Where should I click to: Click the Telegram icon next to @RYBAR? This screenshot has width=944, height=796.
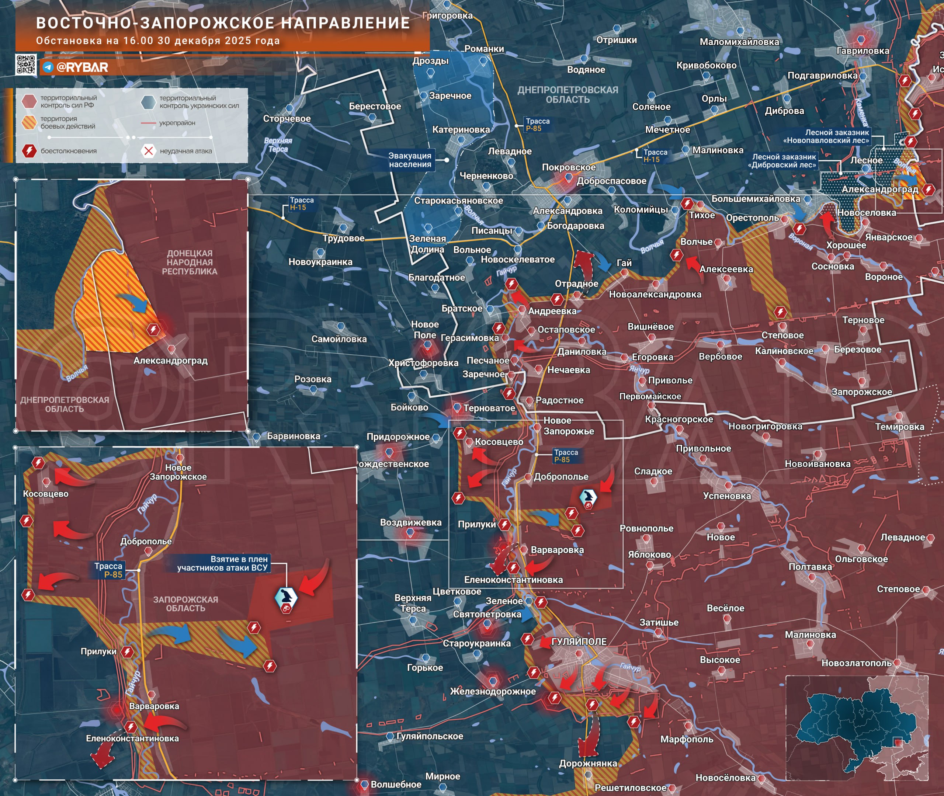point(48,67)
